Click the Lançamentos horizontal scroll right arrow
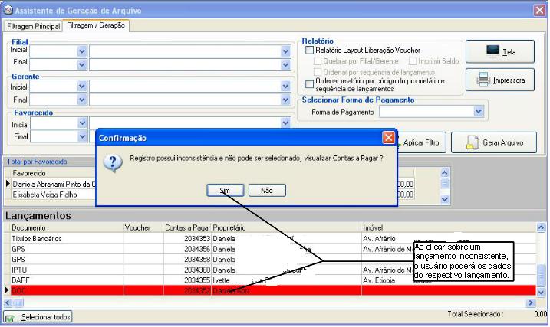Image resolution: width=550 pixels, height=327 pixels. [531, 302]
